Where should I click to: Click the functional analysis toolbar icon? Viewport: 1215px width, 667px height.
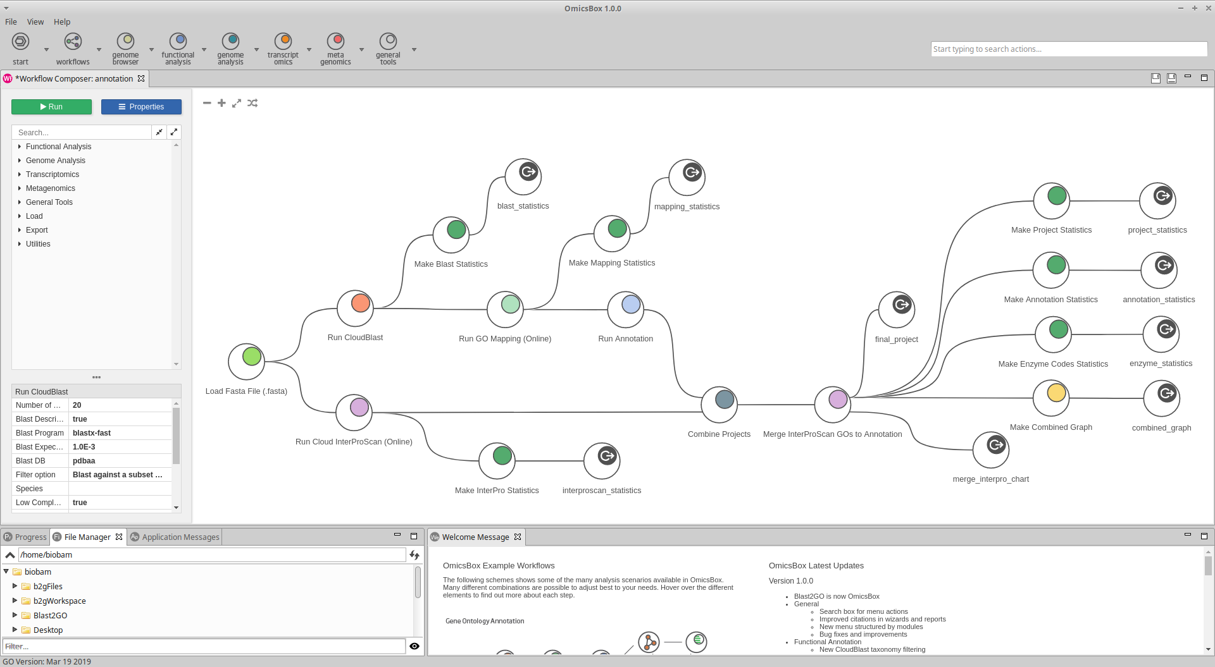point(178,42)
